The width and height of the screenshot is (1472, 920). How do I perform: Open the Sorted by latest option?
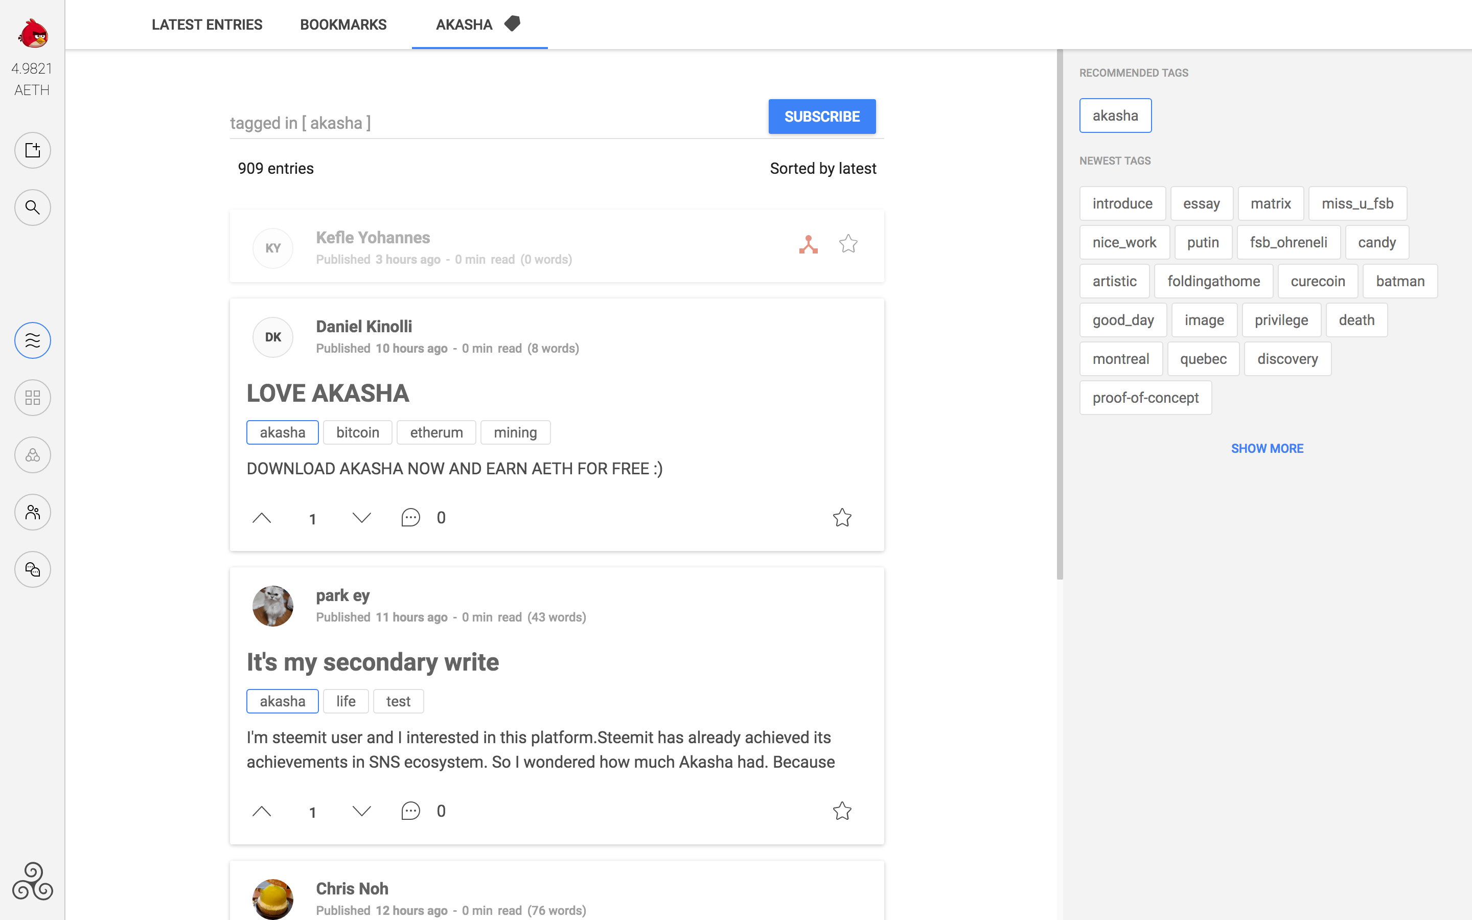click(x=823, y=169)
